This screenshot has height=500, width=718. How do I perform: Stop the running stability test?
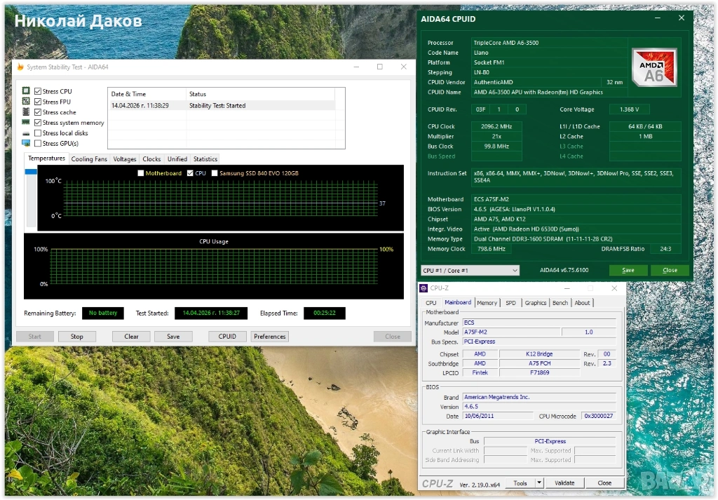coord(76,337)
